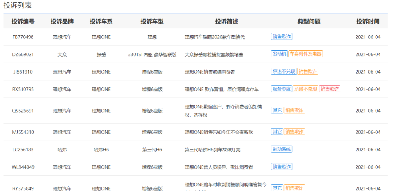The height and width of the screenshot is (191, 393).
Task: Click the 发动机 tag in the DZ669021 row
Action: pyautogui.click(x=279, y=54)
